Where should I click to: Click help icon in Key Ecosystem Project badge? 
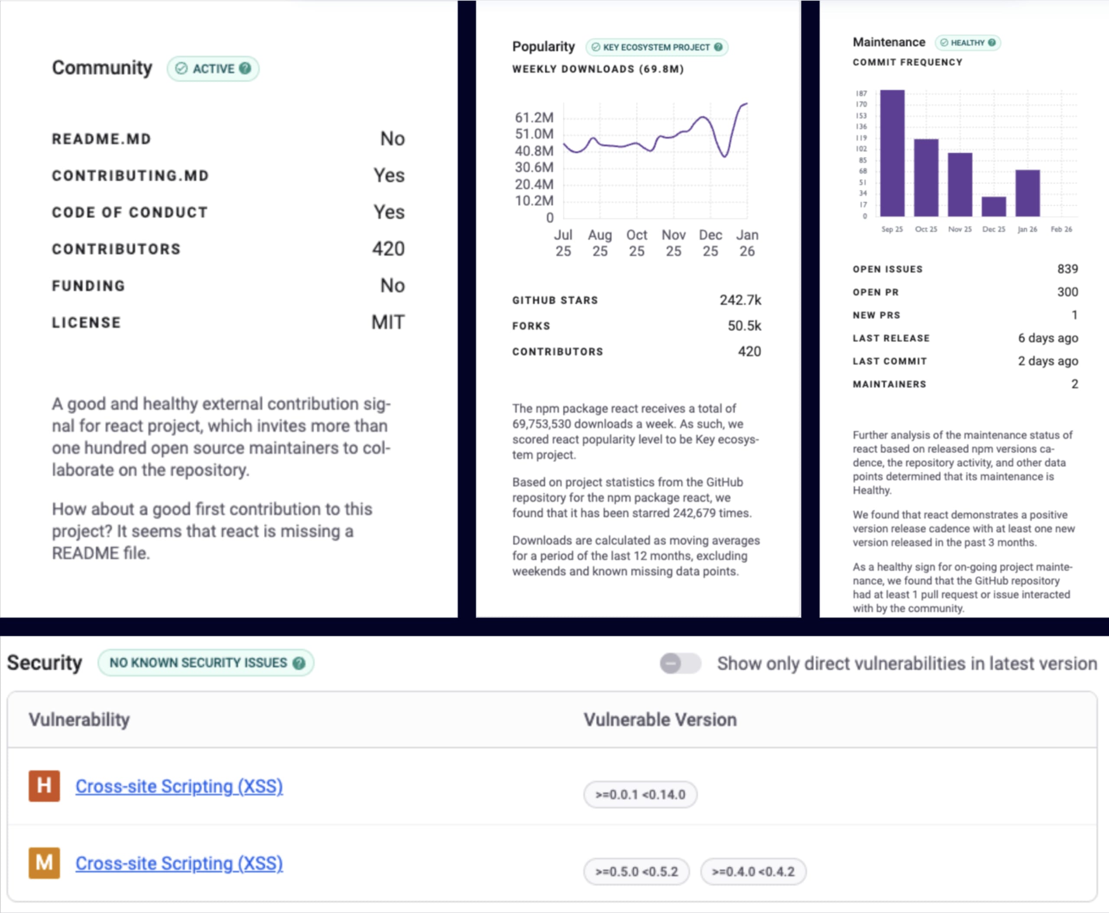(719, 47)
